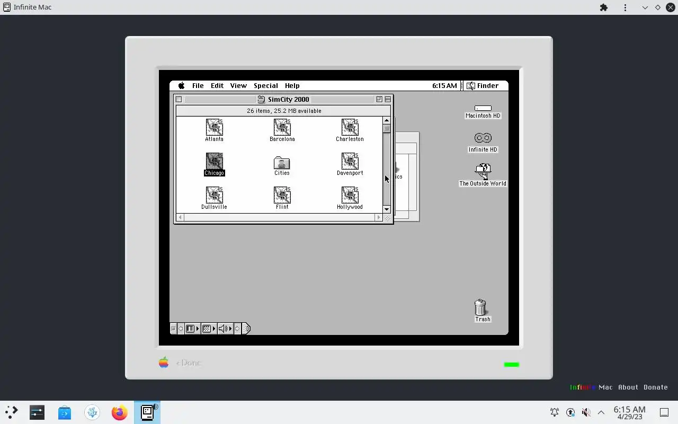The width and height of the screenshot is (678, 424).
Task: Open the Special menu
Action: 266,85
